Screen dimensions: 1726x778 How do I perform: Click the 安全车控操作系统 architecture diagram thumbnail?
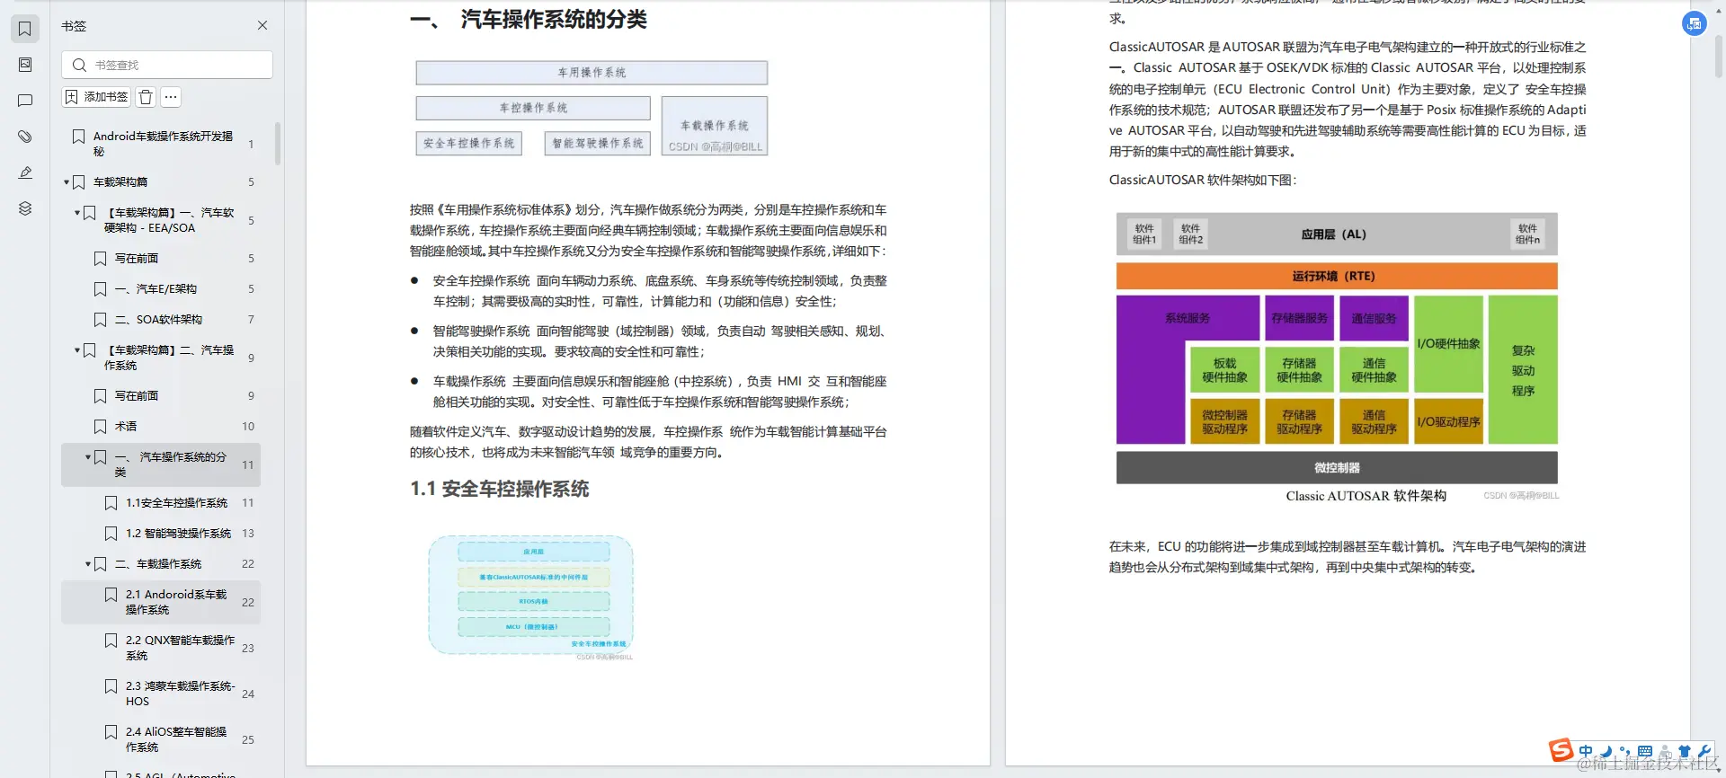(x=531, y=596)
